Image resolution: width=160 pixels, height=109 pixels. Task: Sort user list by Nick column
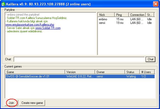tap(106, 15)
